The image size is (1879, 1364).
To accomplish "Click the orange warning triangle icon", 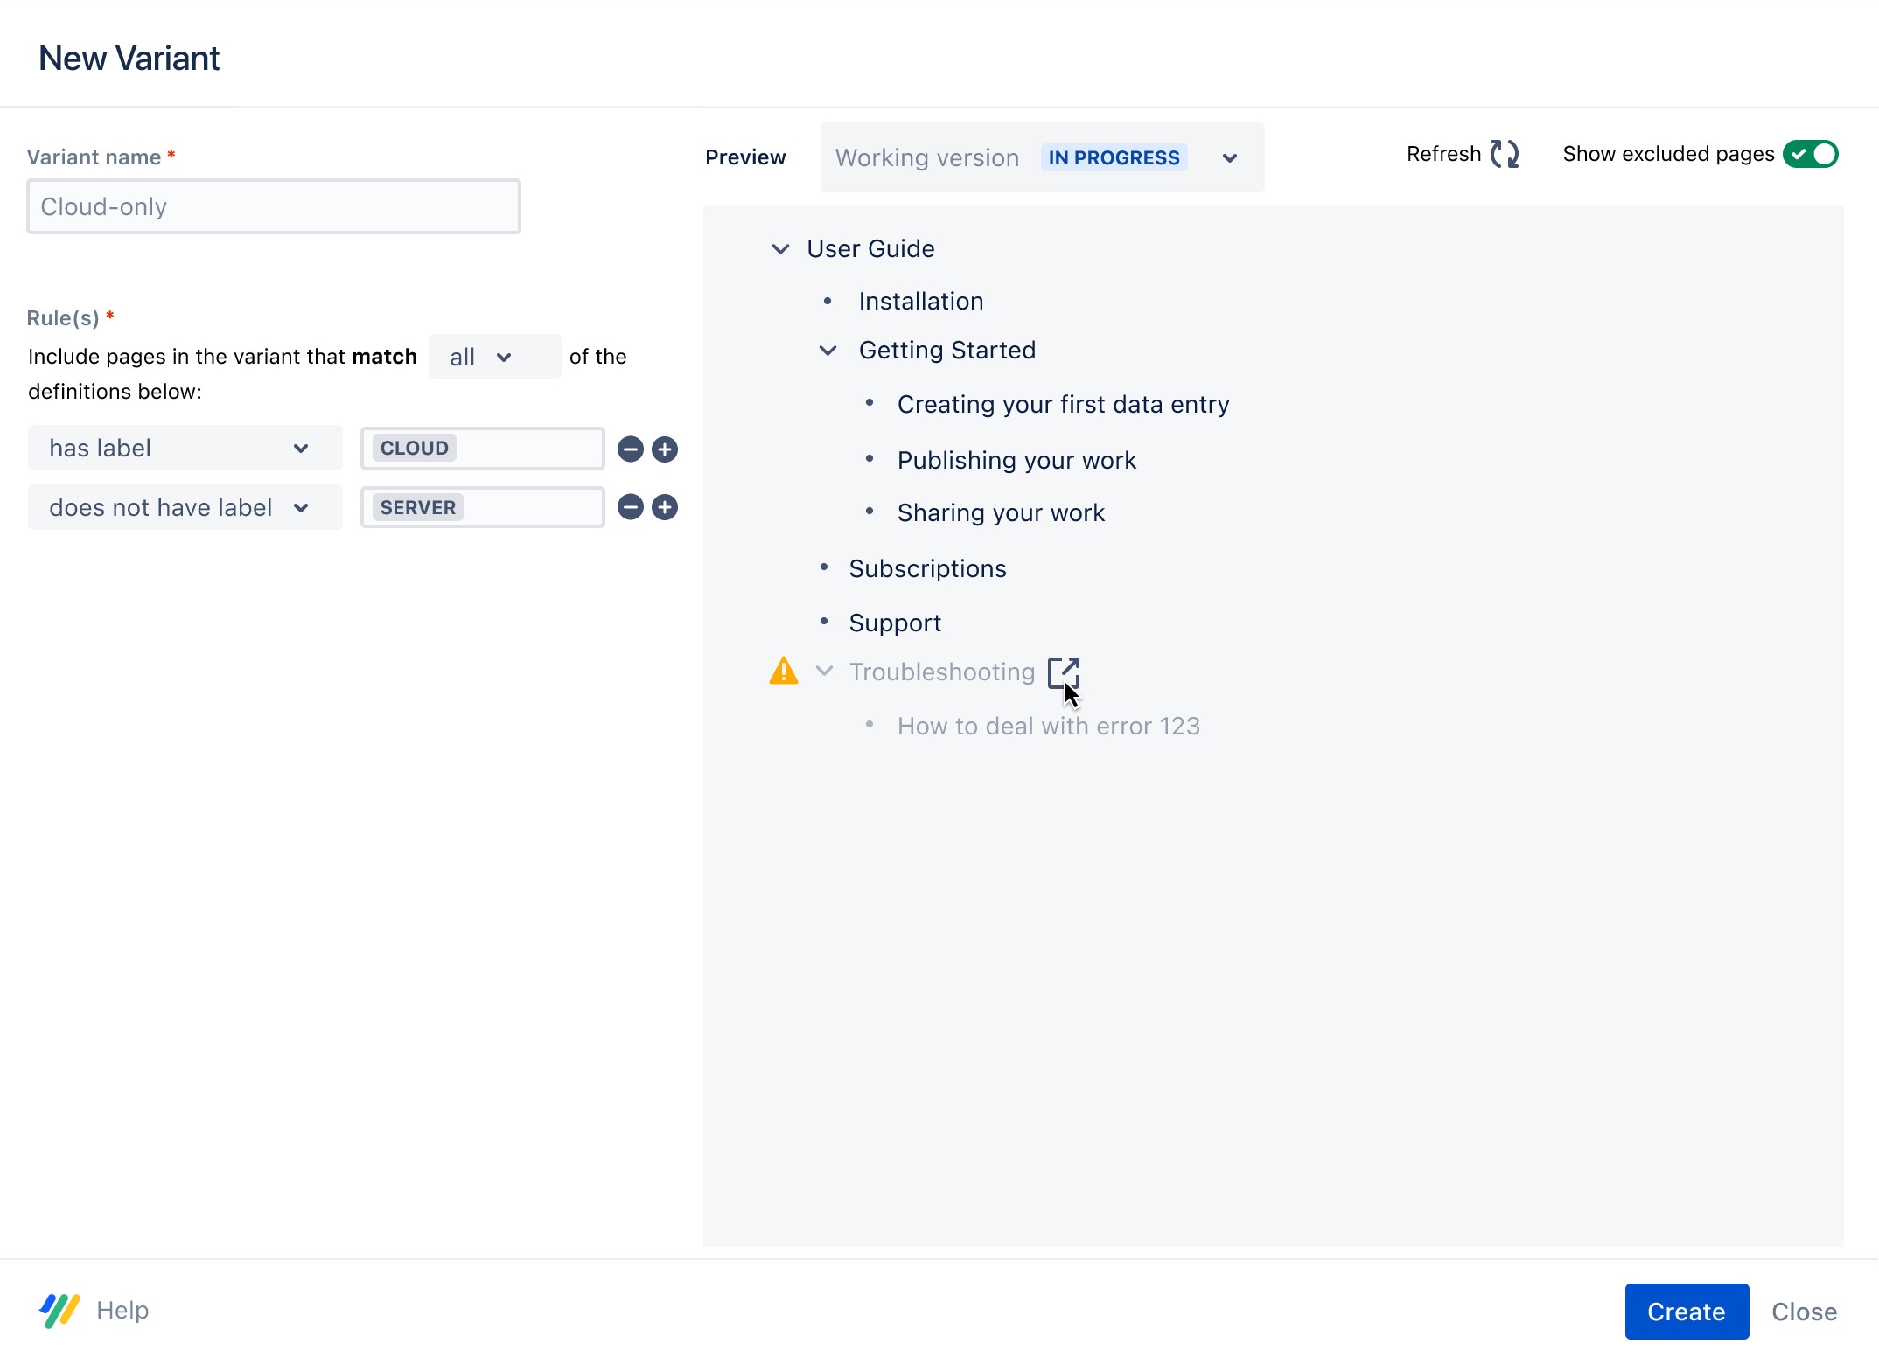I will (x=784, y=672).
